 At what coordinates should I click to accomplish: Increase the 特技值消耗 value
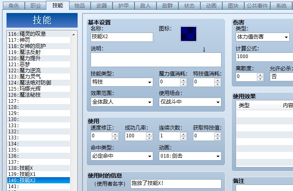pyautogui.click(x=217, y=80)
